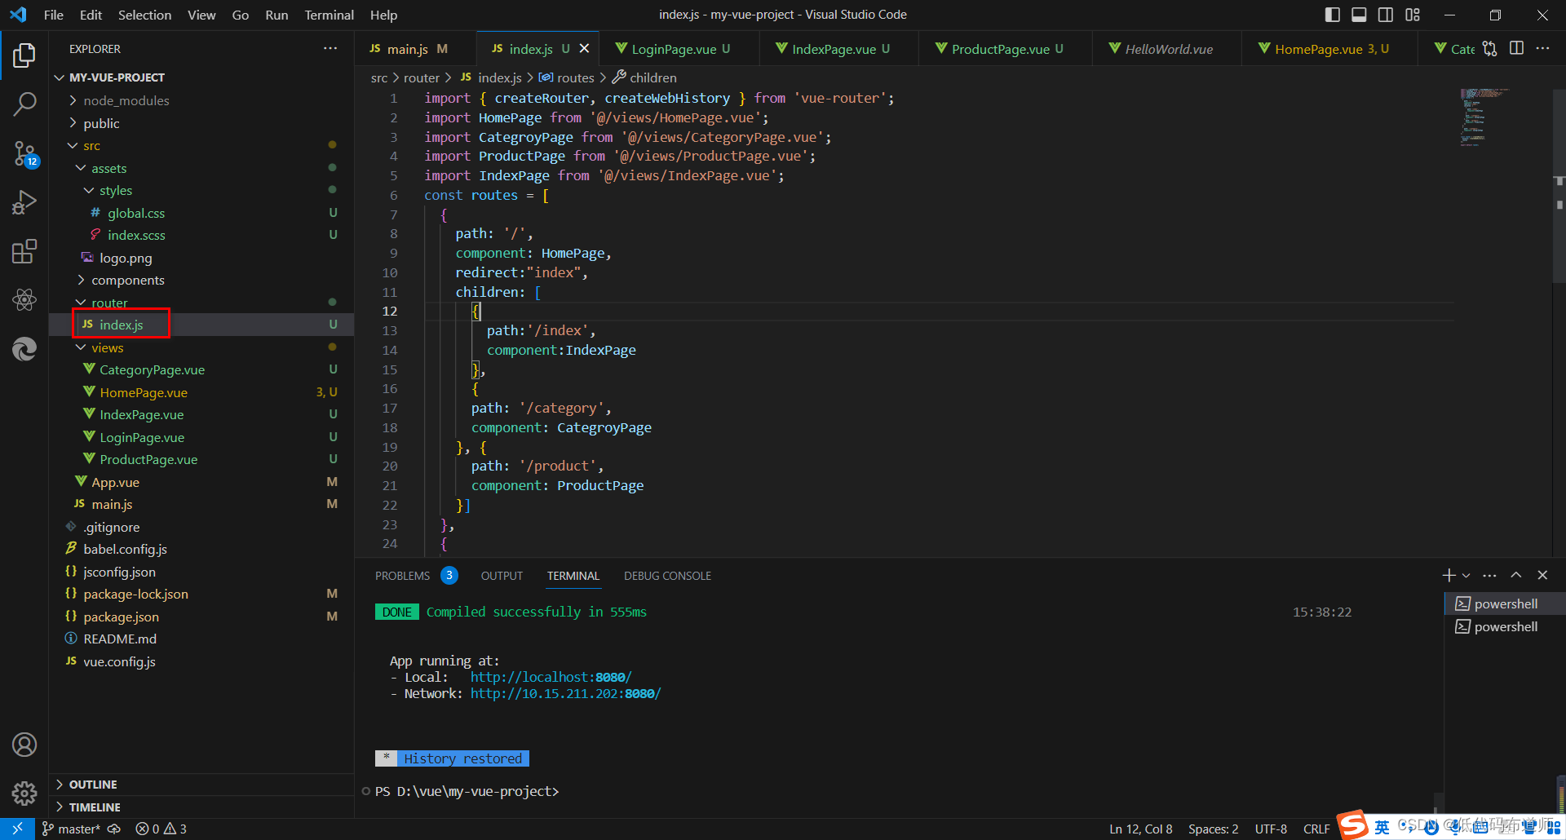The width and height of the screenshot is (1566, 840).
Task: Open the launch profile dropdown arrow next to plus
Action: (x=1466, y=575)
